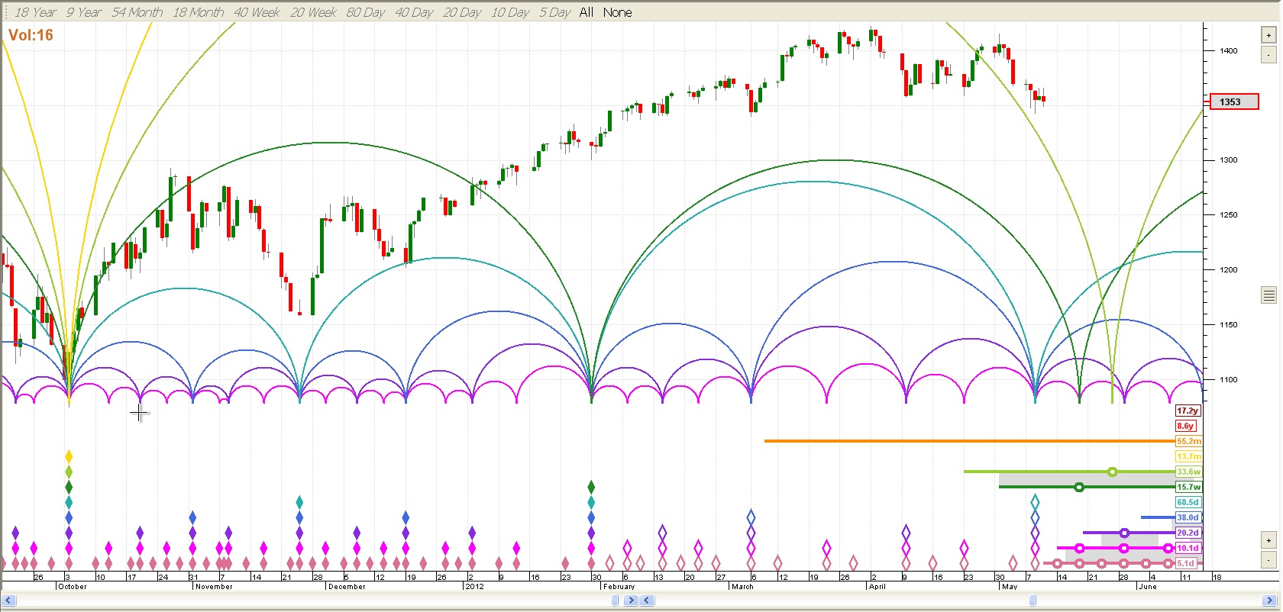
Task: Select None to hide all cycles
Action: click(617, 12)
